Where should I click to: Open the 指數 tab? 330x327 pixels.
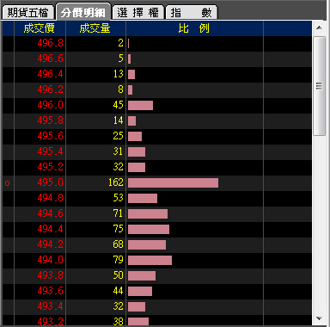192,12
